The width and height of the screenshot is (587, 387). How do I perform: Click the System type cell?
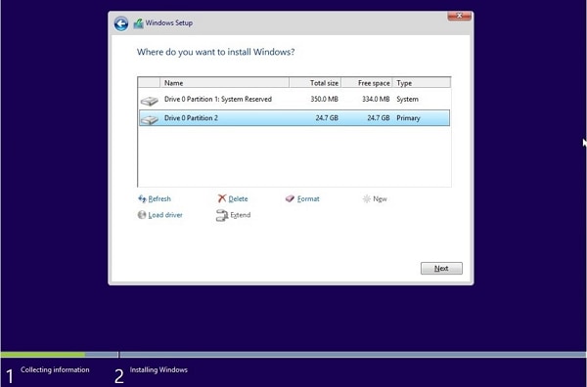click(407, 99)
